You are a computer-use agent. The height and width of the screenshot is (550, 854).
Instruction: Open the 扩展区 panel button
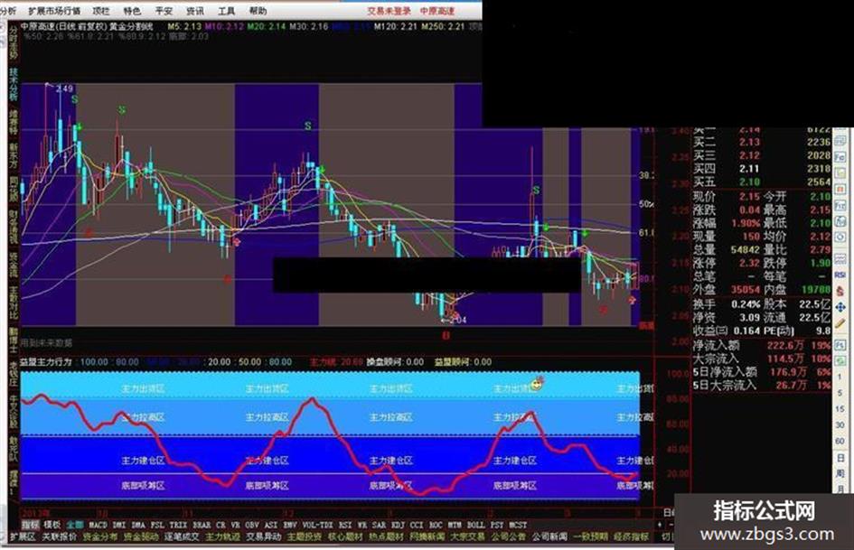(x=23, y=537)
